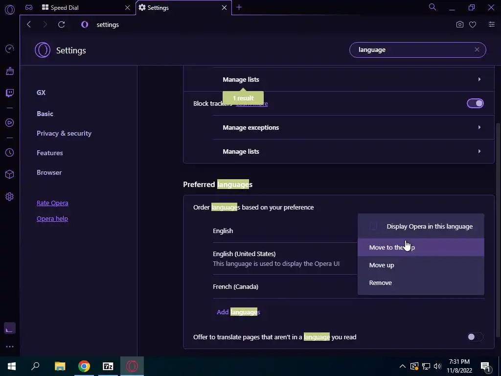Open GX Corner gamepad icon tab
Screen dimensions: 501x376
[x=29, y=7]
